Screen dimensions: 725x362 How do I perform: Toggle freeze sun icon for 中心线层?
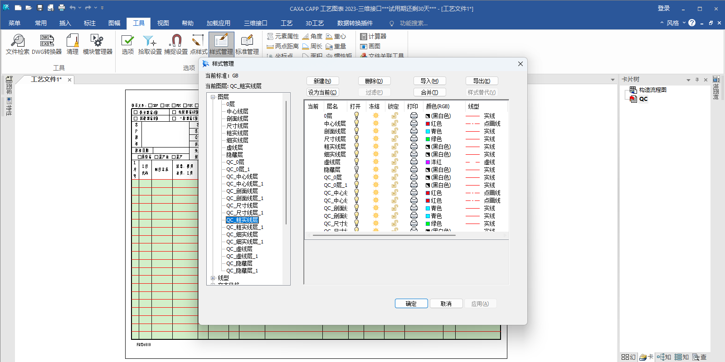(x=375, y=124)
